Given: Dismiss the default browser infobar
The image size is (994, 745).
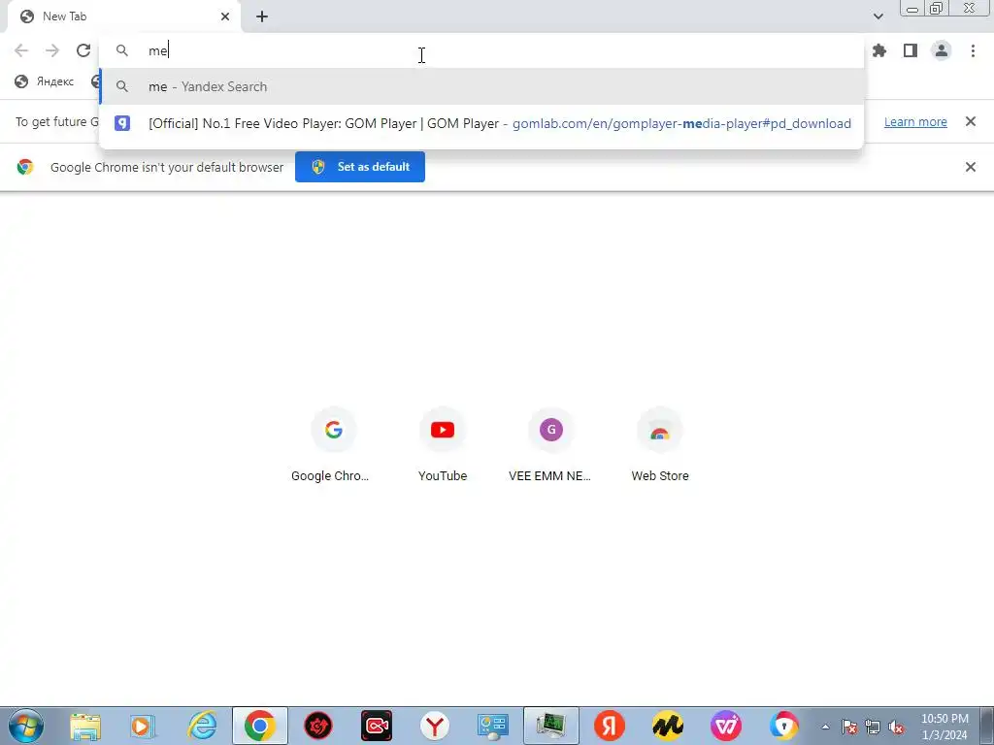Looking at the screenshot, I should click(970, 167).
